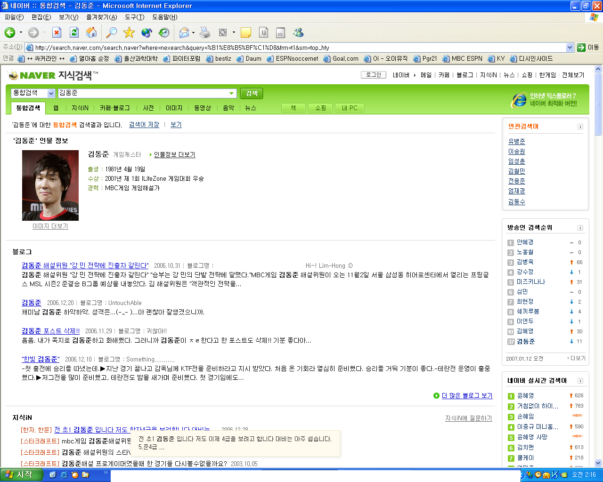Switch to the 지식iN search tab
Viewport: 603px width, 482px height.
[80, 108]
